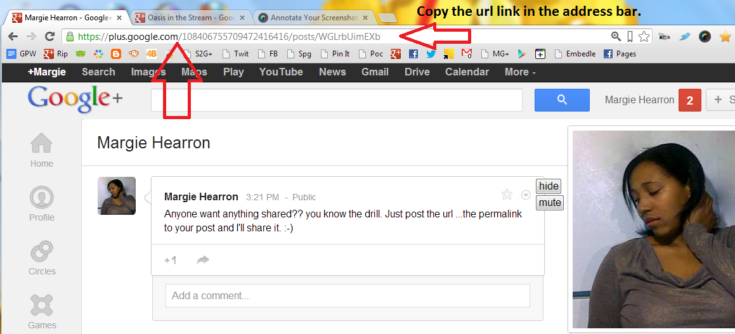Go to Home in the Google+ sidebar
The width and height of the screenshot is (735, 334).
42,150
